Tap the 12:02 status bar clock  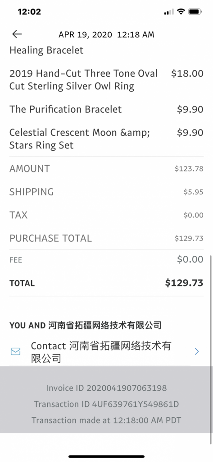click(x=29, y=12)
